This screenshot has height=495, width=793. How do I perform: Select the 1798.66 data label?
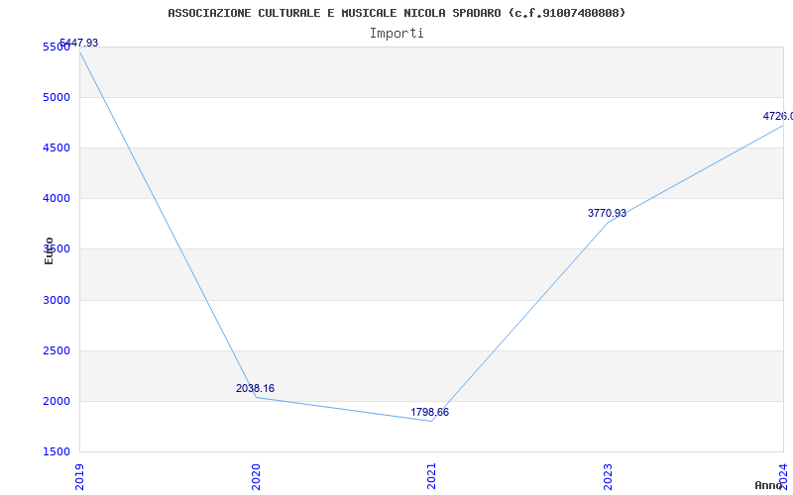click(429, 412)
